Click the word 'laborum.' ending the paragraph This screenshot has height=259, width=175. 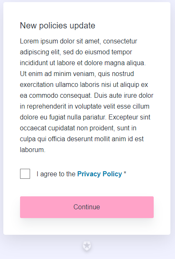pos(33,150)
